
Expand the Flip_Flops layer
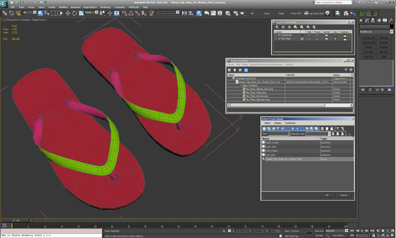(x=276, y=39)
